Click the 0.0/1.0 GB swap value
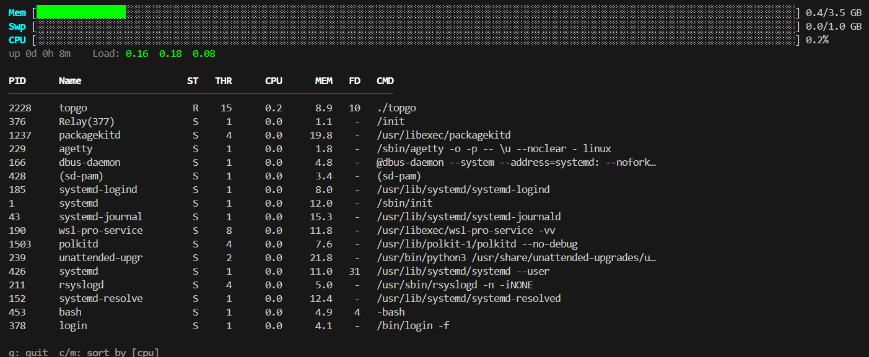This screenshot has width=869, height=357. click(834, 27)
